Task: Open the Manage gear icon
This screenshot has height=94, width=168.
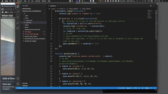Action: point(18,84)
